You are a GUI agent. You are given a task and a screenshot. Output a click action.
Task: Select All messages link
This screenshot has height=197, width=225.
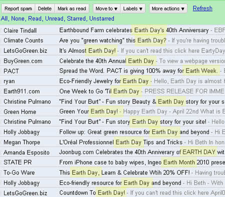(x=4, y=18)
